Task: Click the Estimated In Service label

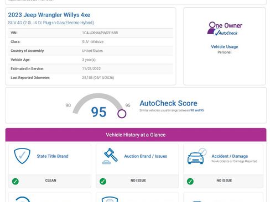Action: point(27,68)
